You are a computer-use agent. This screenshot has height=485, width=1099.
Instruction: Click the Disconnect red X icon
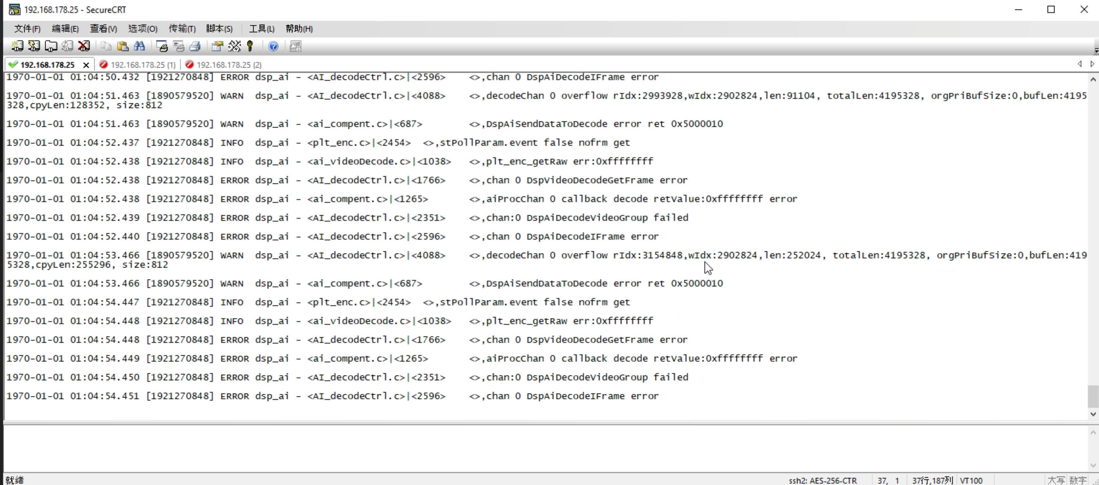coord(84,46)
